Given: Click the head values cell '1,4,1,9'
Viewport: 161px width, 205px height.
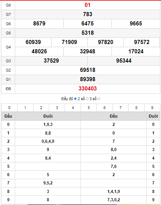Looking at the screenshot, I should (114, 192).
